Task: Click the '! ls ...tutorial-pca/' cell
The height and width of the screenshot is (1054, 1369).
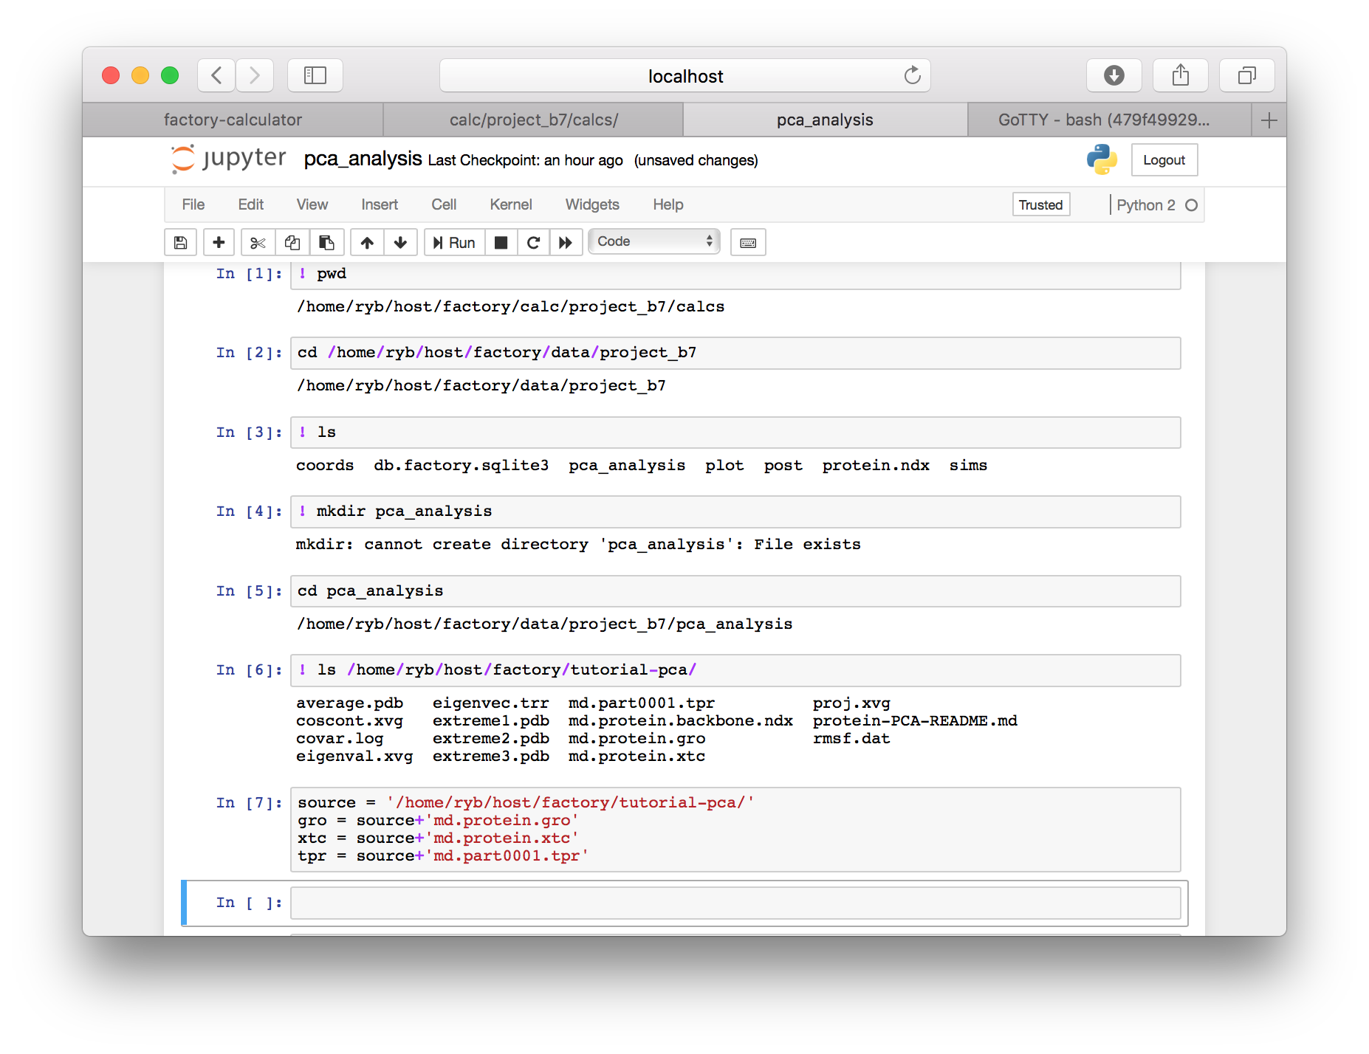Action: (x=735, y=670)
